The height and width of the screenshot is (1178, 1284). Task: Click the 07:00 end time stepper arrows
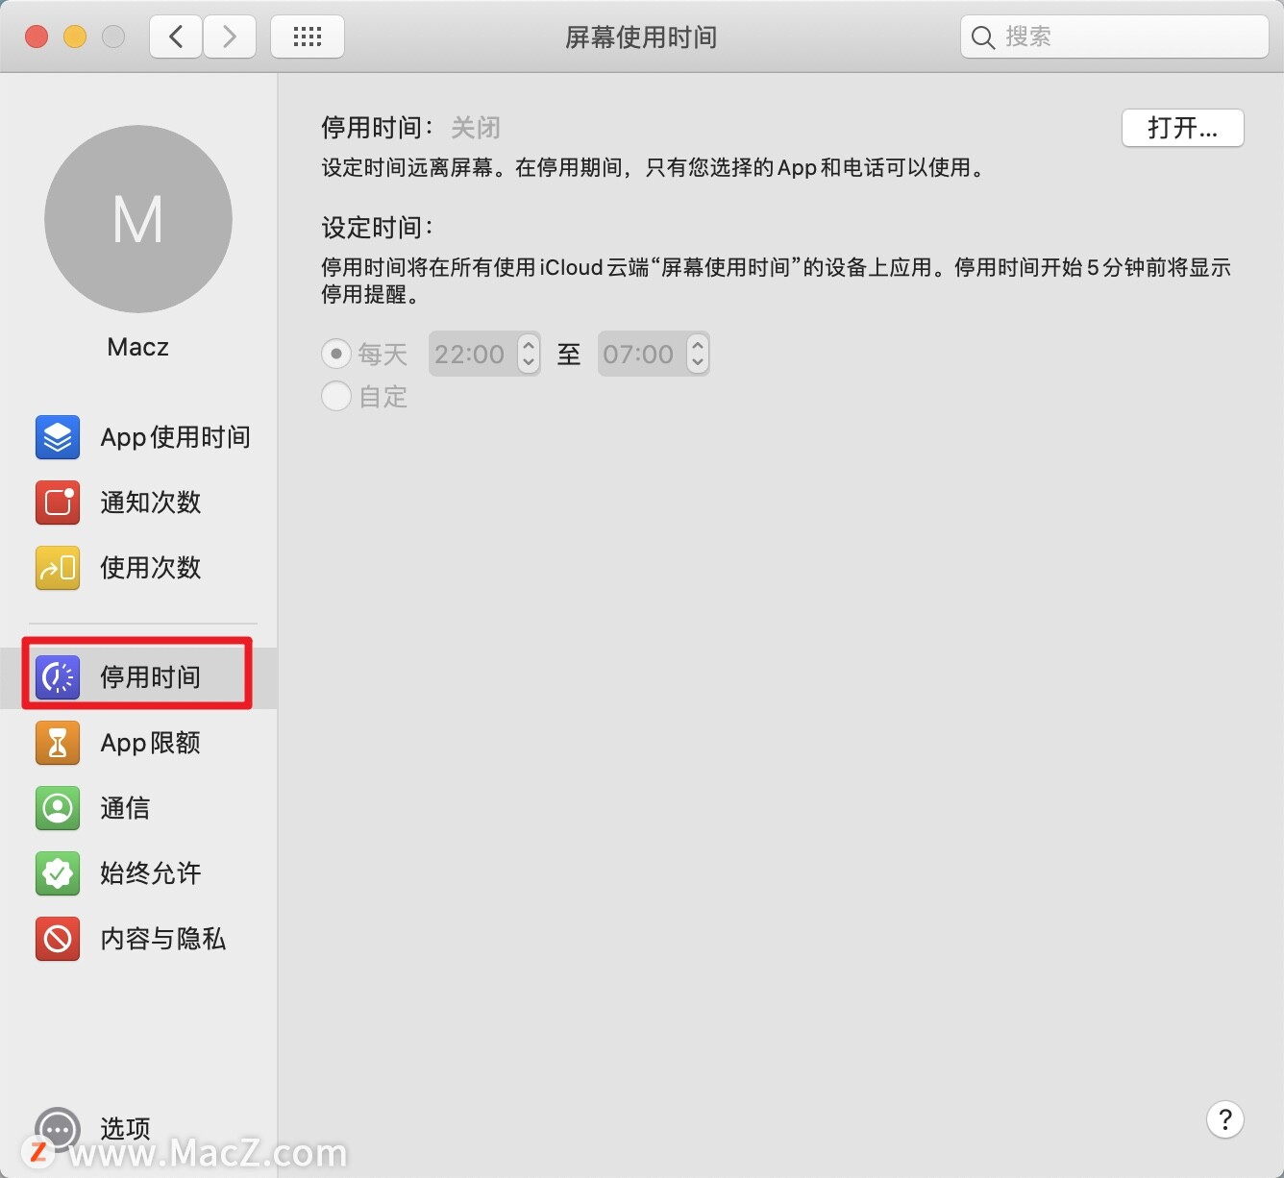(698, 354)
